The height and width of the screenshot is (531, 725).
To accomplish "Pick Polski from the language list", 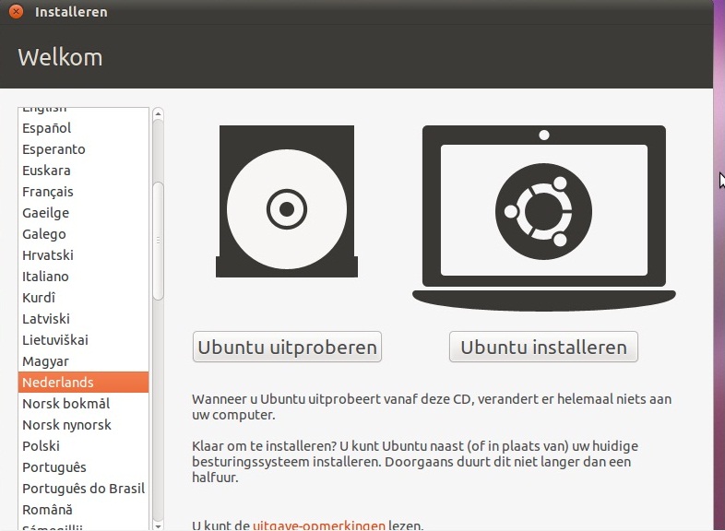I will click(x=83, y=446).
